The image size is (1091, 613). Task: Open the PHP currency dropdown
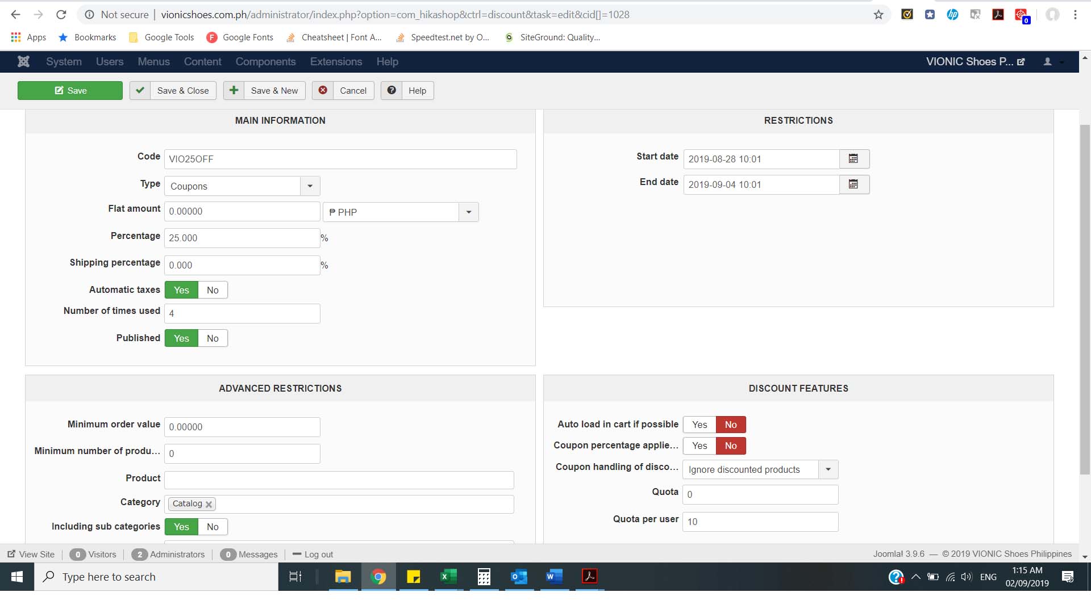click(x=468, y=212)
